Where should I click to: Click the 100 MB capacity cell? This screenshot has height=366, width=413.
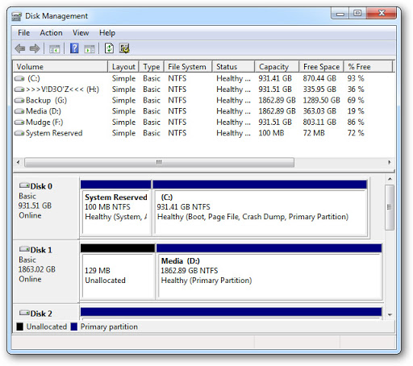point(271,133)
